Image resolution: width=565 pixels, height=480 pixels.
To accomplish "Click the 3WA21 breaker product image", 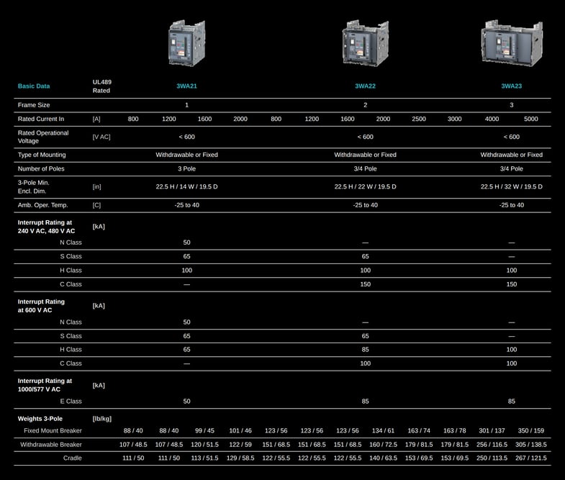I will point(186,43).
